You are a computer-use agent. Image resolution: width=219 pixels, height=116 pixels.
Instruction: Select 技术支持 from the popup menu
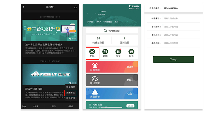coord(70,98)
